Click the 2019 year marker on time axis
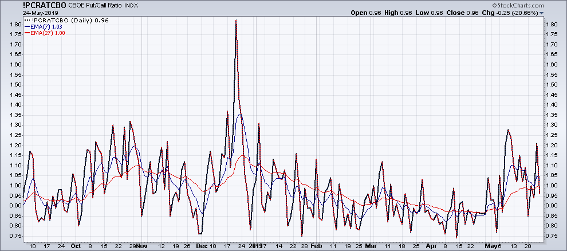Viewport: 567px width, 251px height. [x=255, y=245]
